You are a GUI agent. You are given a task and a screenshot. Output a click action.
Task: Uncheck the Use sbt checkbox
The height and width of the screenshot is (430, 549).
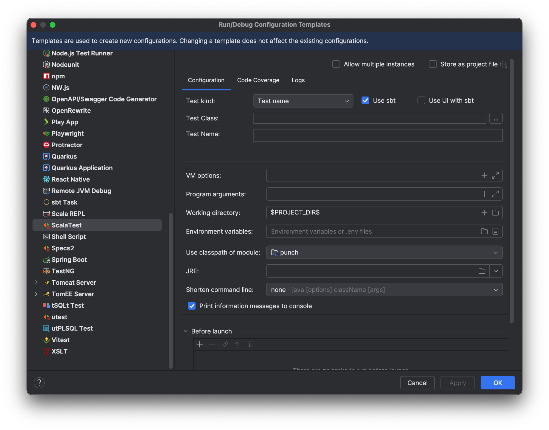pyautogui.click(x=365, y=101)
